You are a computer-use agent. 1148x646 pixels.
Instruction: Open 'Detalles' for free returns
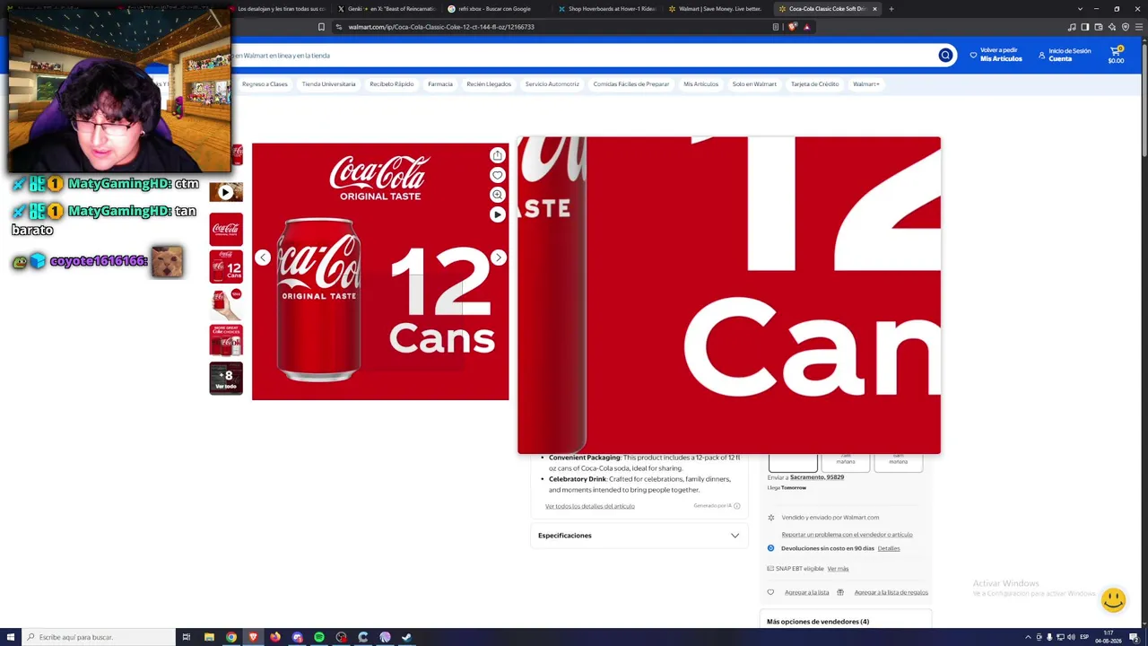[x=889, y=548]
